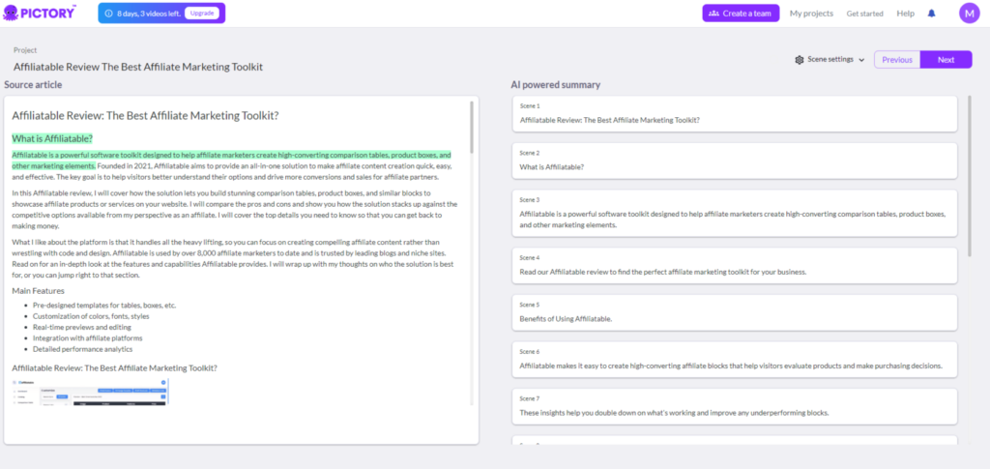This screenshot has width=990, height=469.
Task: Click the project title text
Action: coord(138,67)
